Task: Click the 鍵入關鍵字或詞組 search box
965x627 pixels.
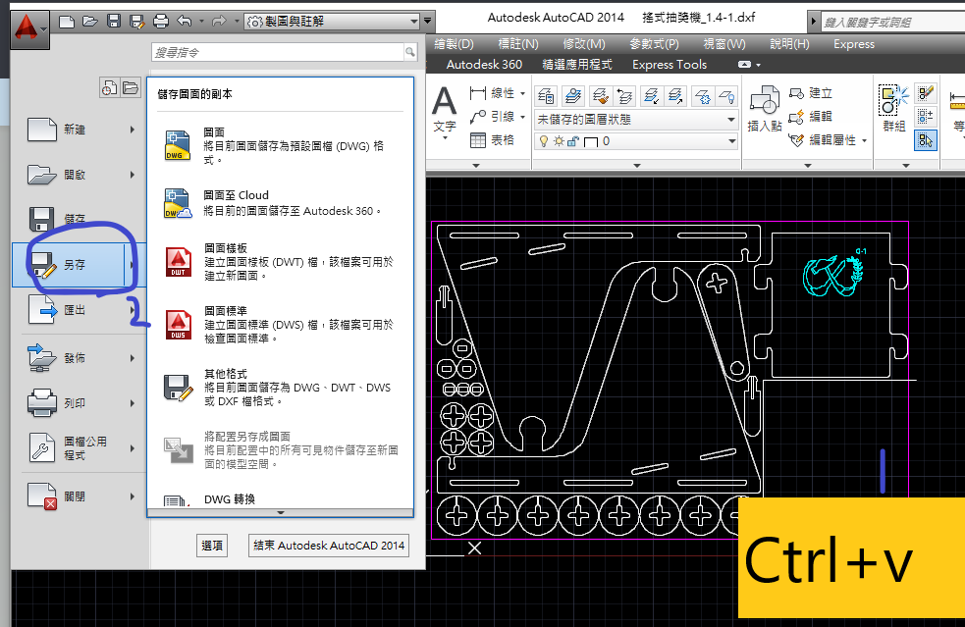Action: [x=893, y=23]
